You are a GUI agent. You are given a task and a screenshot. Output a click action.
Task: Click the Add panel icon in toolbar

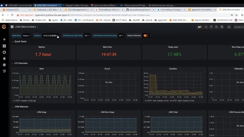[200, 27]
